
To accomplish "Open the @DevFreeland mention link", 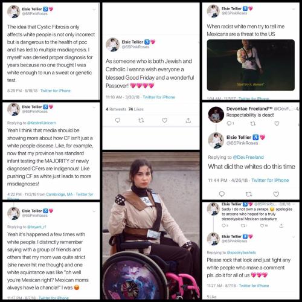I will pos(248,157).
